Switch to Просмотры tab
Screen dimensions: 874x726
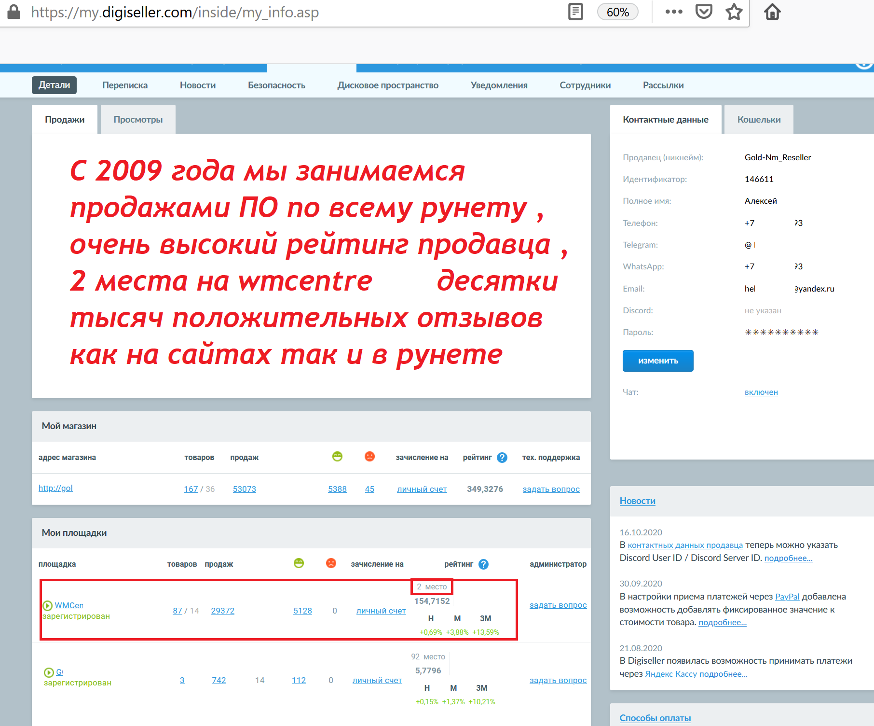pos(138,120)
